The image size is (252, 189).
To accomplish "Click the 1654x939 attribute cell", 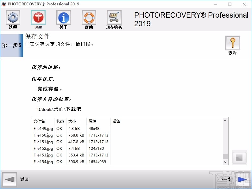I will pyautogui.click(x=98, y=162).
